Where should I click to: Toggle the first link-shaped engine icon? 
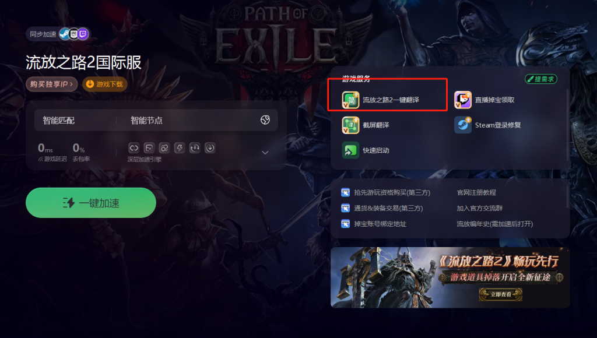click(x=134, y=147)
